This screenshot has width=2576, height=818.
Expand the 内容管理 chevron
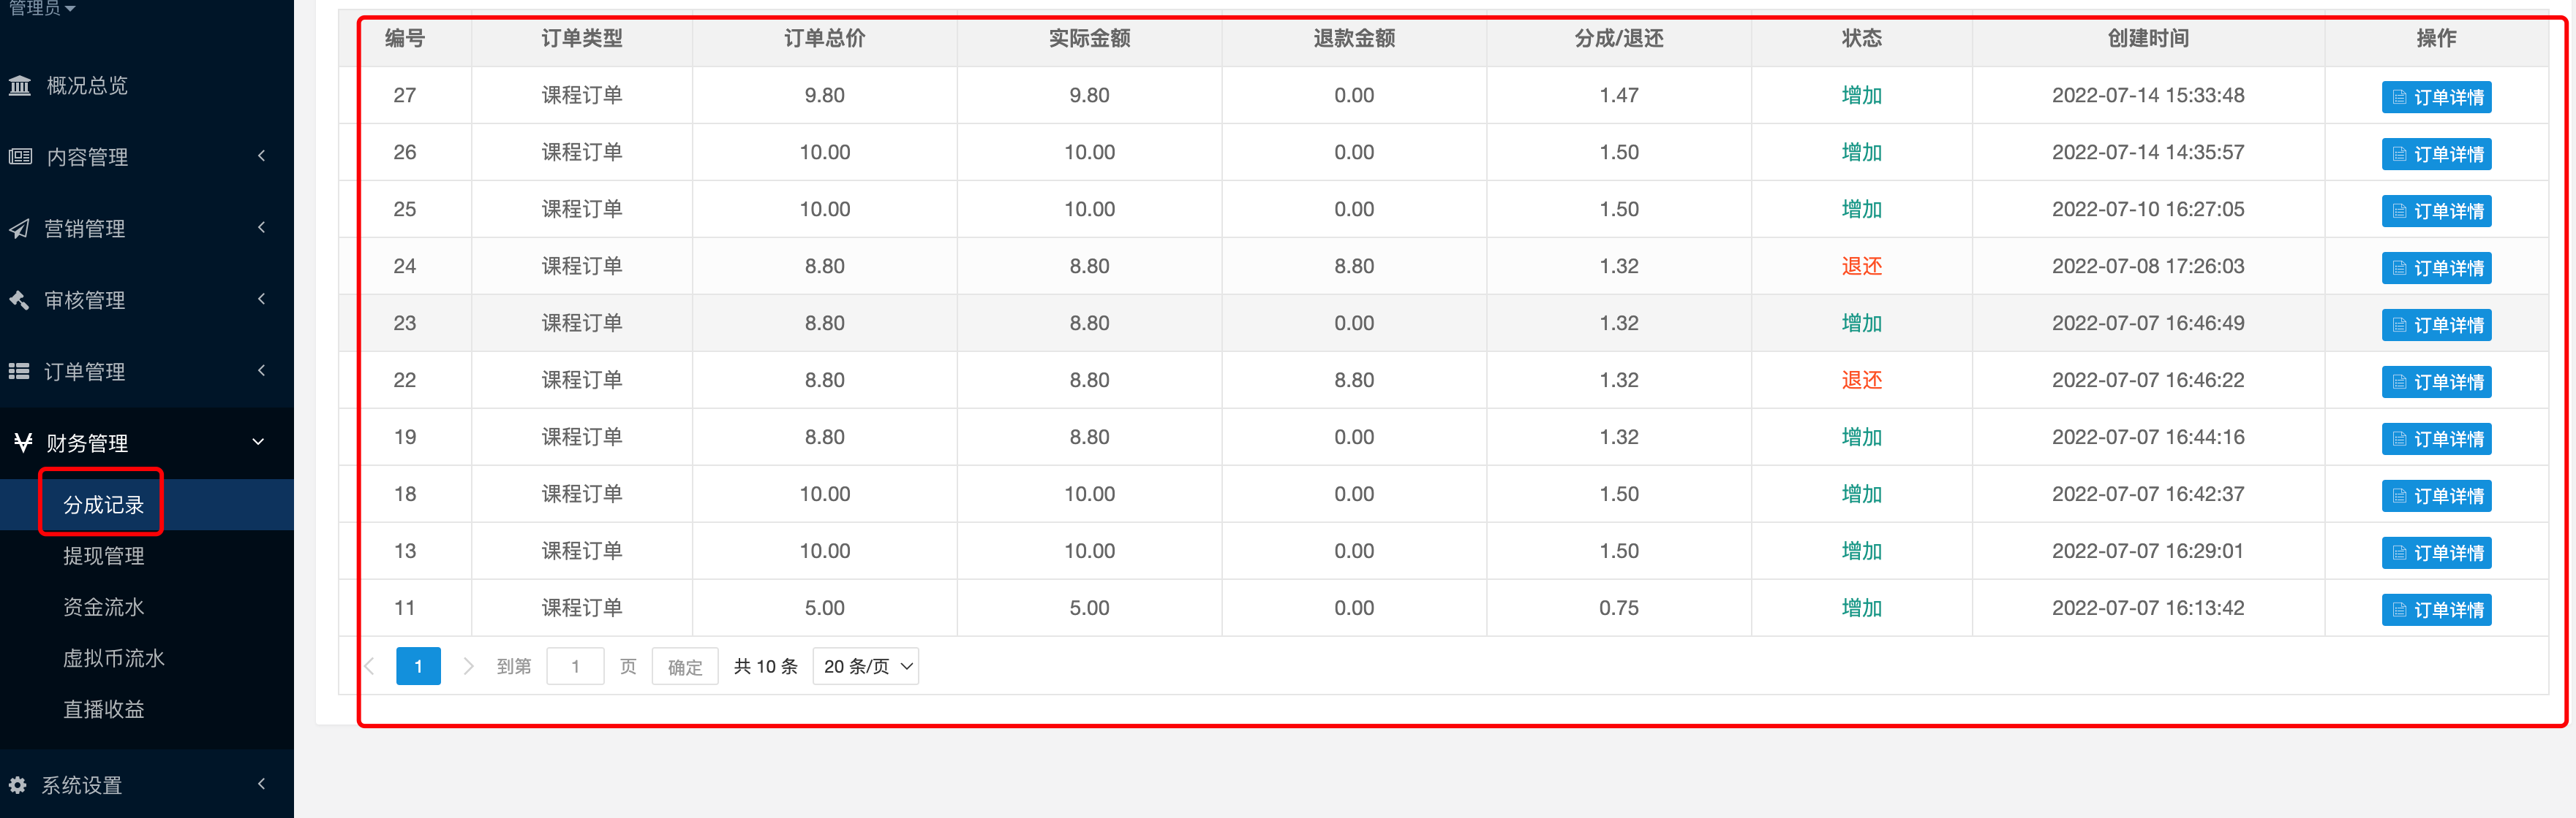(x=261, y=156)
